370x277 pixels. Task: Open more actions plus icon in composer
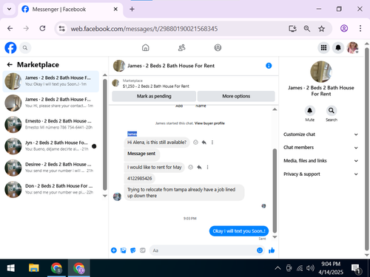(114, 250)
